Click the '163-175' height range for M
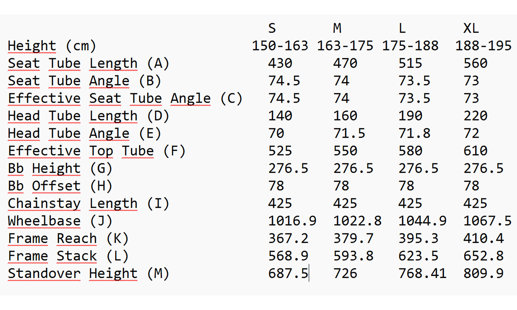Viewport: 517px width, 310px height. coord(345,46)
